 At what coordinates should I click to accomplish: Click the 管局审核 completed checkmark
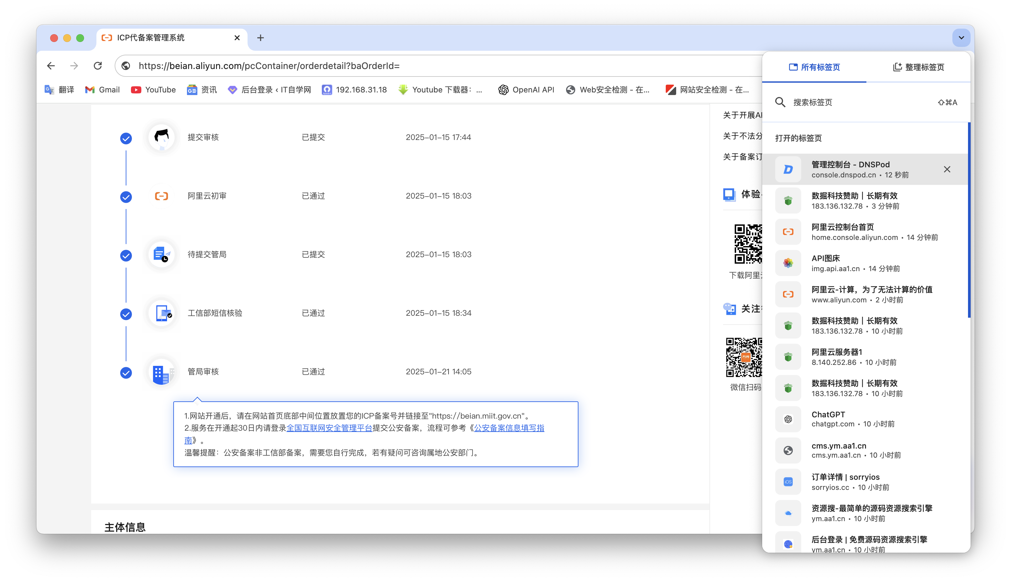pyautogui.click(x=126, y=373)
